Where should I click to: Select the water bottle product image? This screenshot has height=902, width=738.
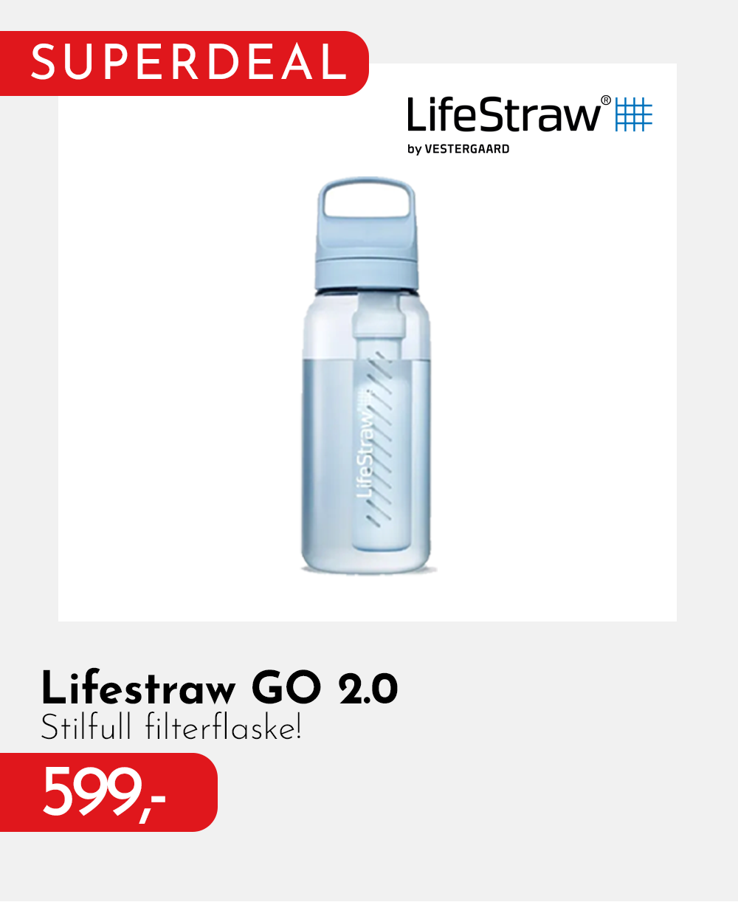coord(367,375)
